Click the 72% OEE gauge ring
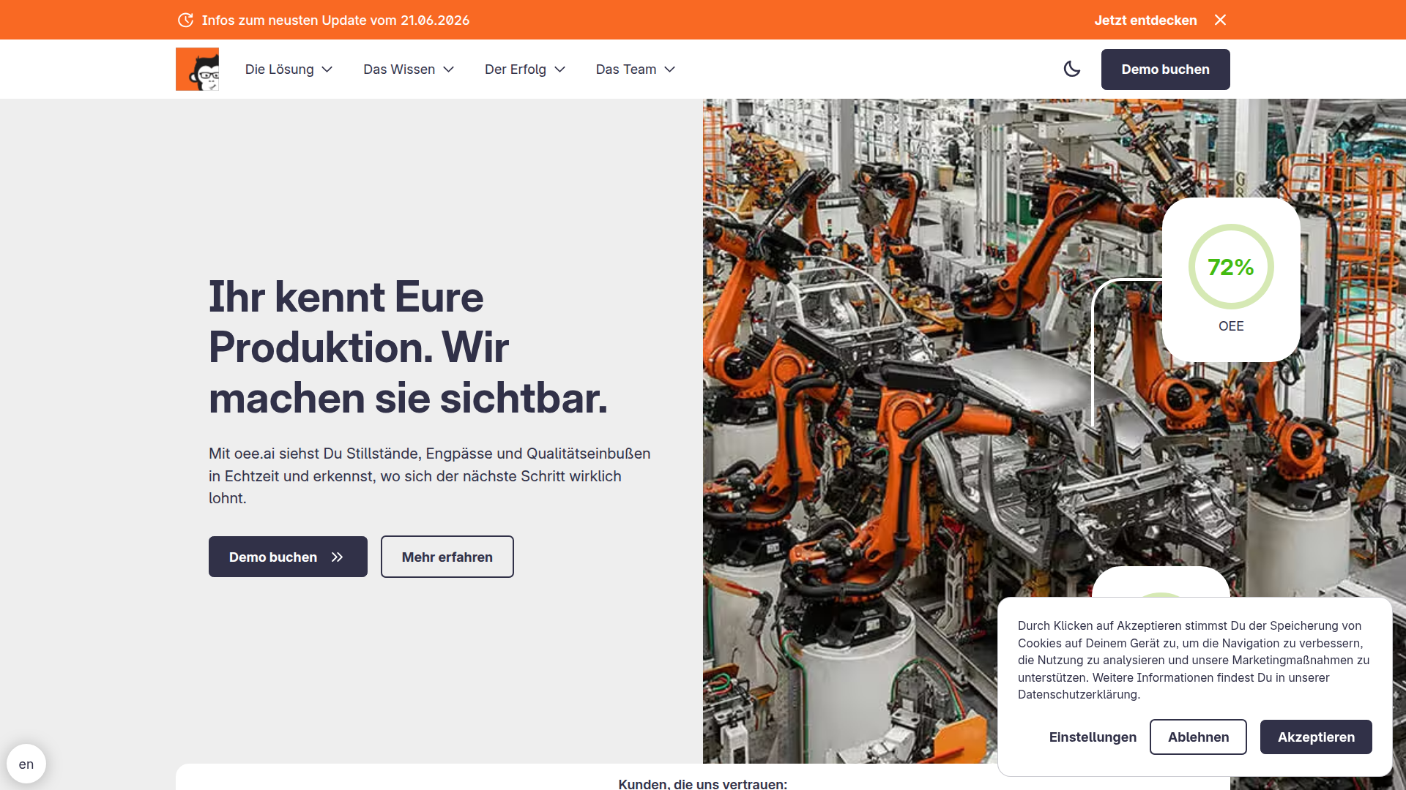 pos(1231,267)
